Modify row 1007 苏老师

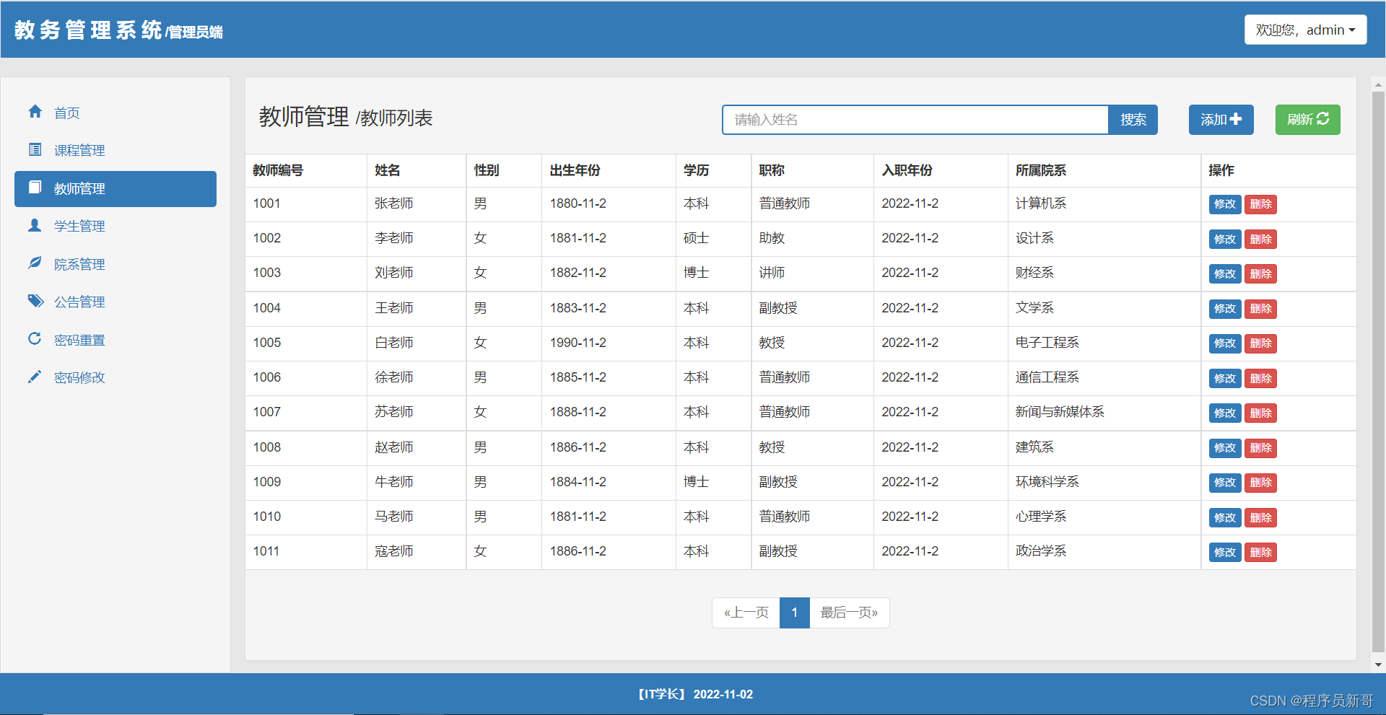(1225, 413)
